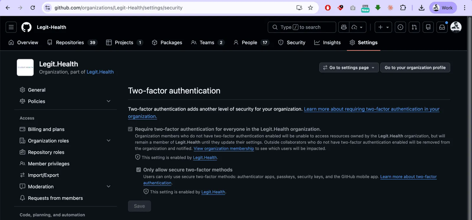Open the Repositories icon in header

coord(428,27)
